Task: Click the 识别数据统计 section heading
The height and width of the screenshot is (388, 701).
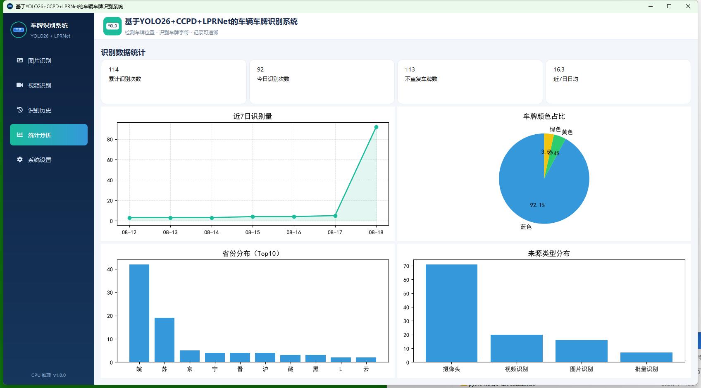Action: click(123, 52)
